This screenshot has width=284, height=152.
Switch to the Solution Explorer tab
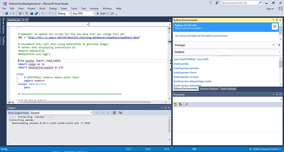(x=209, y=89)
